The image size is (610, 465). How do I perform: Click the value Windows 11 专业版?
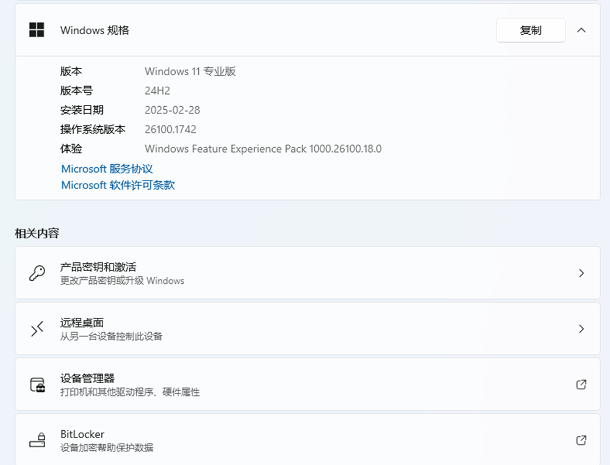[190, 71]
